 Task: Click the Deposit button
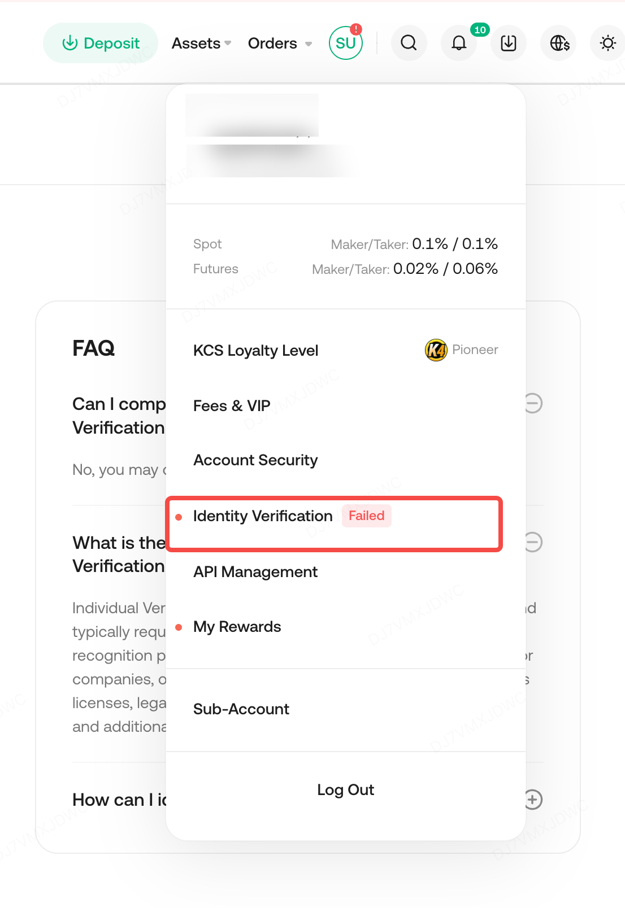pos(101,43)
